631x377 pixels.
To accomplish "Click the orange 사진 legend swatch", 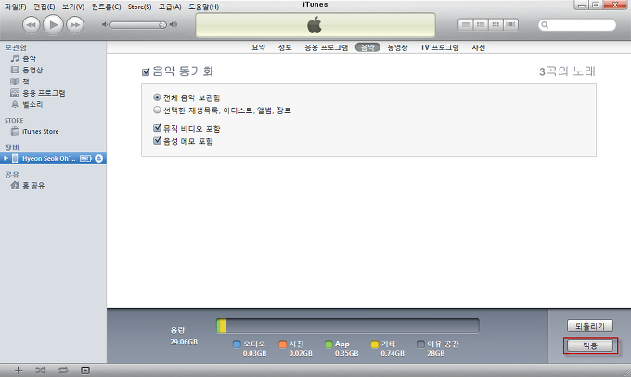I will (x=282, y=344).
